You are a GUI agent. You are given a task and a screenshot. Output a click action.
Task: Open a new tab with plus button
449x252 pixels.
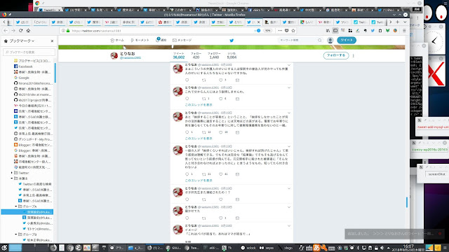398,22
